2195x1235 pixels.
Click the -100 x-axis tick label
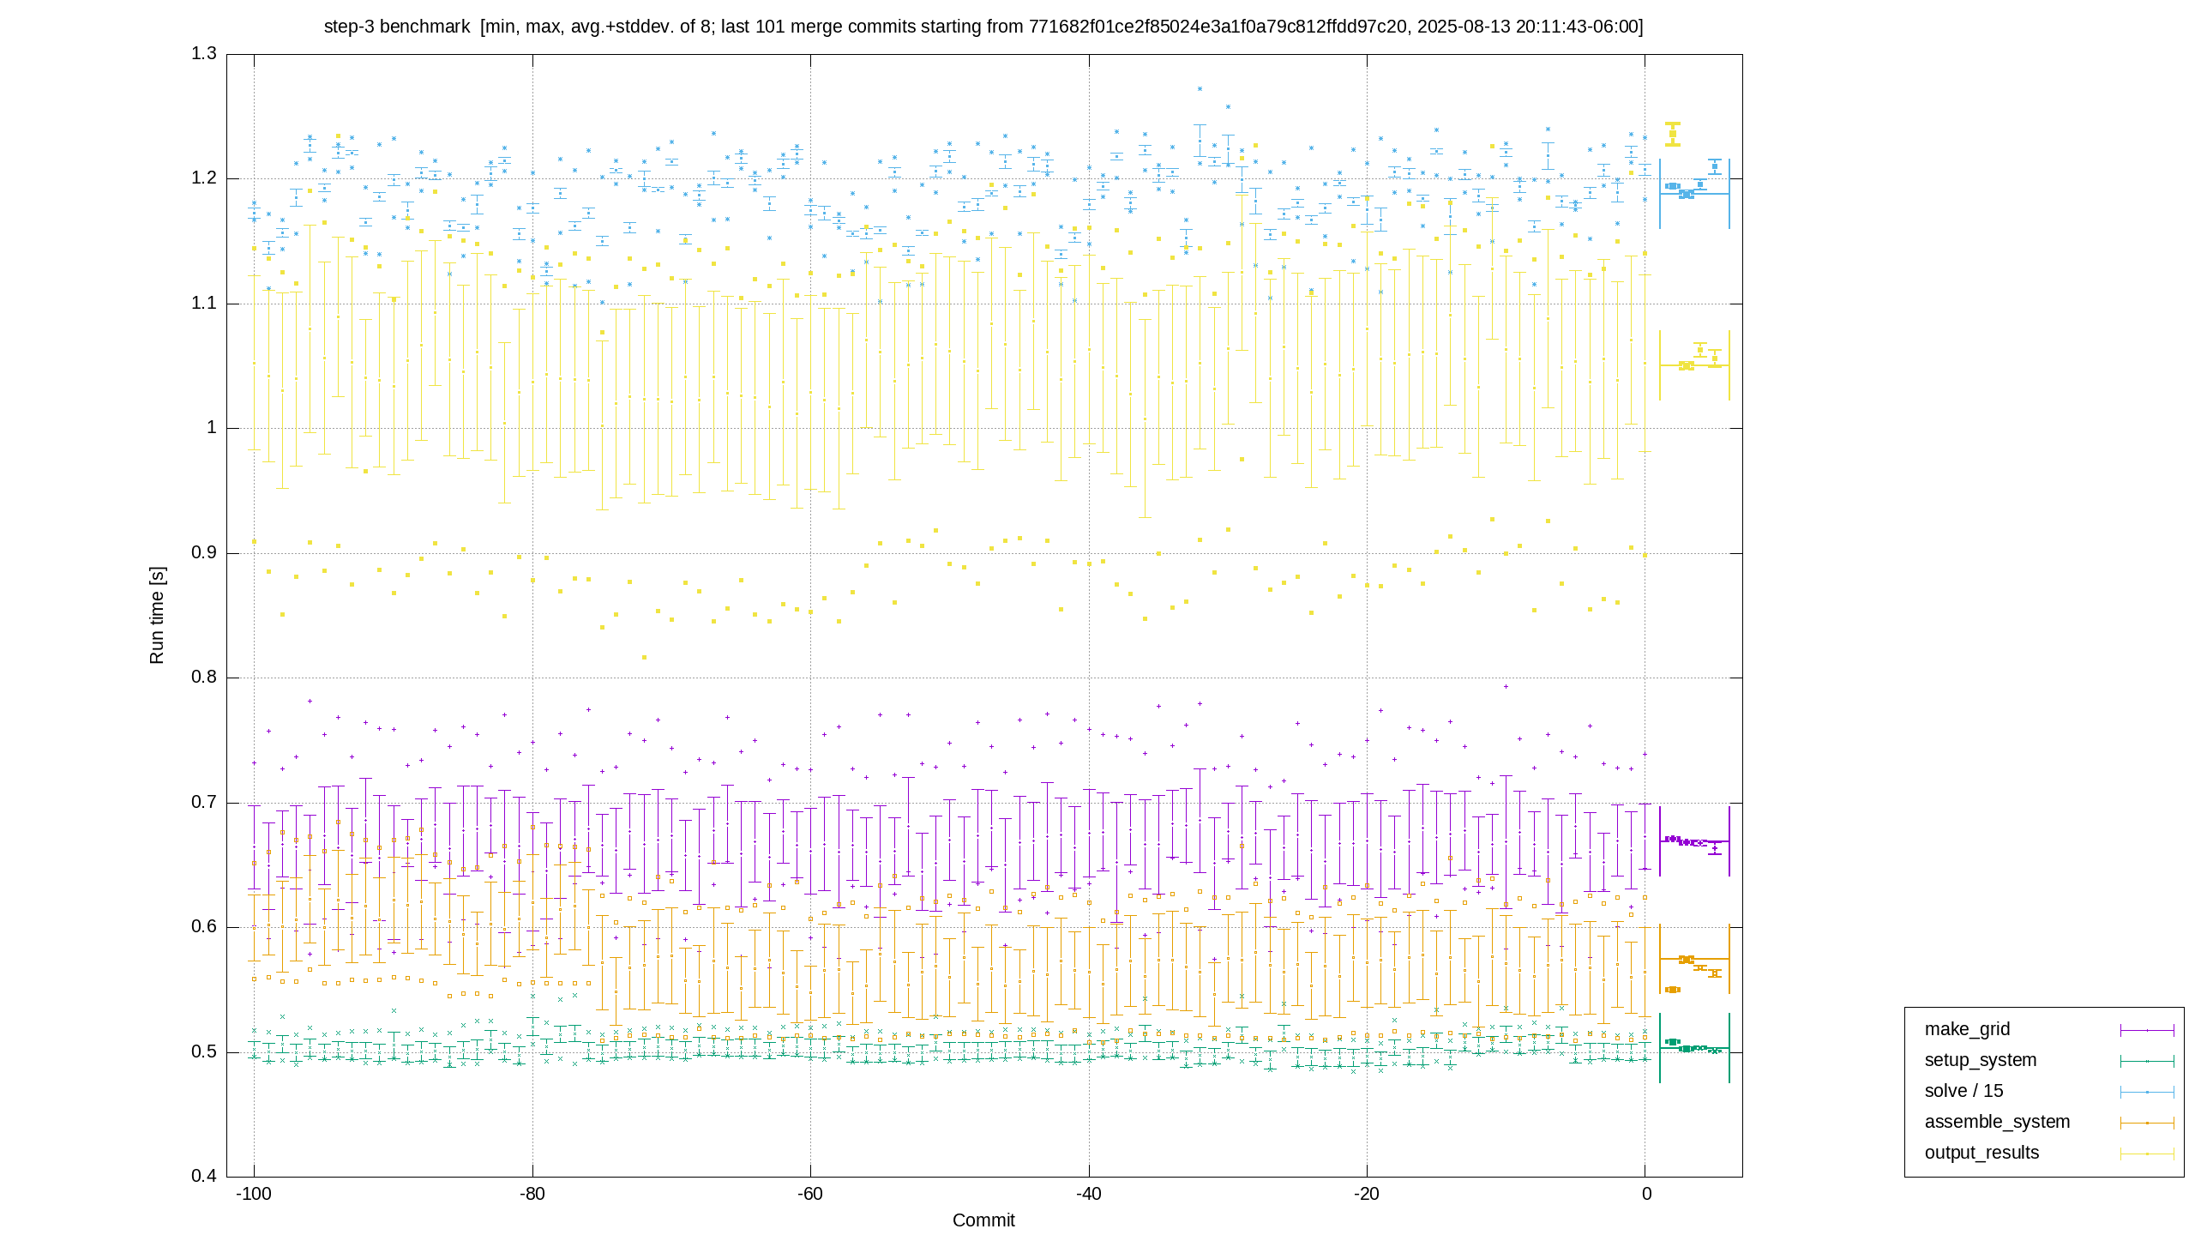click(x=254, y=1195)
